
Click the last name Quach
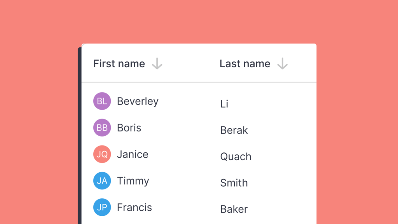pyautogui.click(x=236, y=156)
